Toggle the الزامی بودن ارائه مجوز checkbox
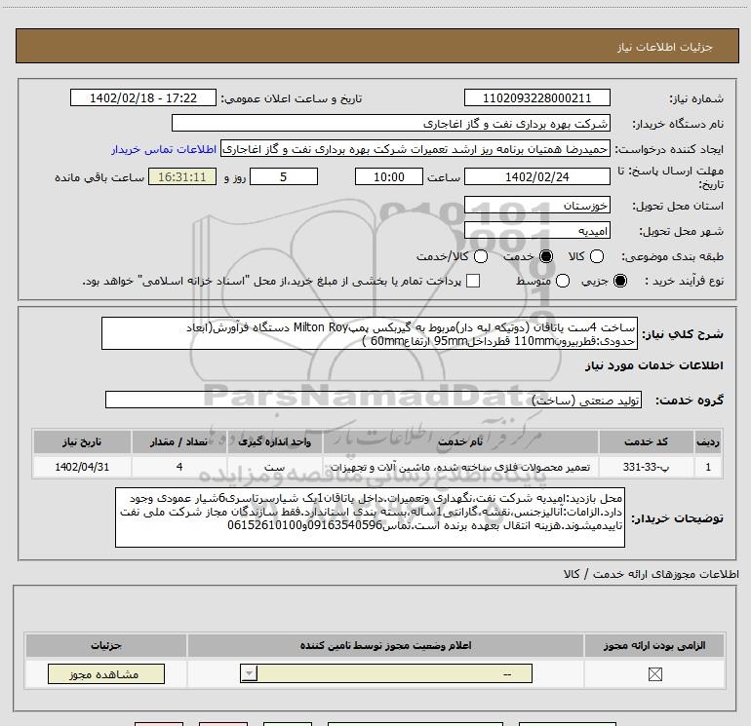This screenshot has width=751, height=726. click(654, 674)
